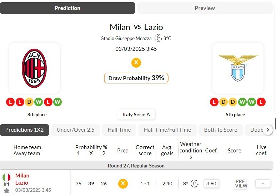Open the PREVIEW link in Score column

click(x=241, y=184)
